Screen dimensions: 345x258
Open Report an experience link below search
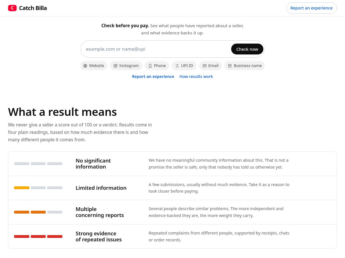(153, 77)
